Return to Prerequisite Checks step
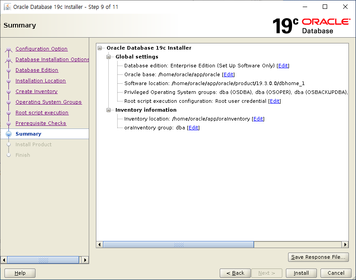 click(x=41, y=123)
